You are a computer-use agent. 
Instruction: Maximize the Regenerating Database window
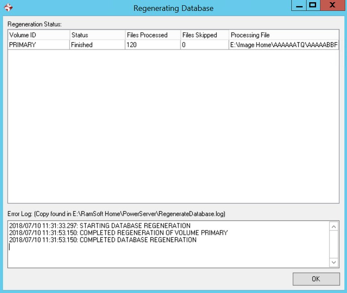click(x=313, y=6)
